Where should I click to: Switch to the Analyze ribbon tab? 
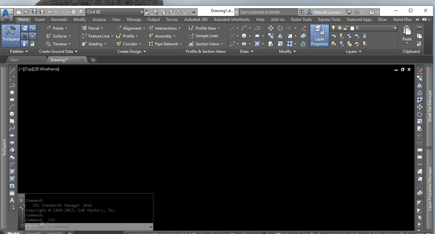99,20
